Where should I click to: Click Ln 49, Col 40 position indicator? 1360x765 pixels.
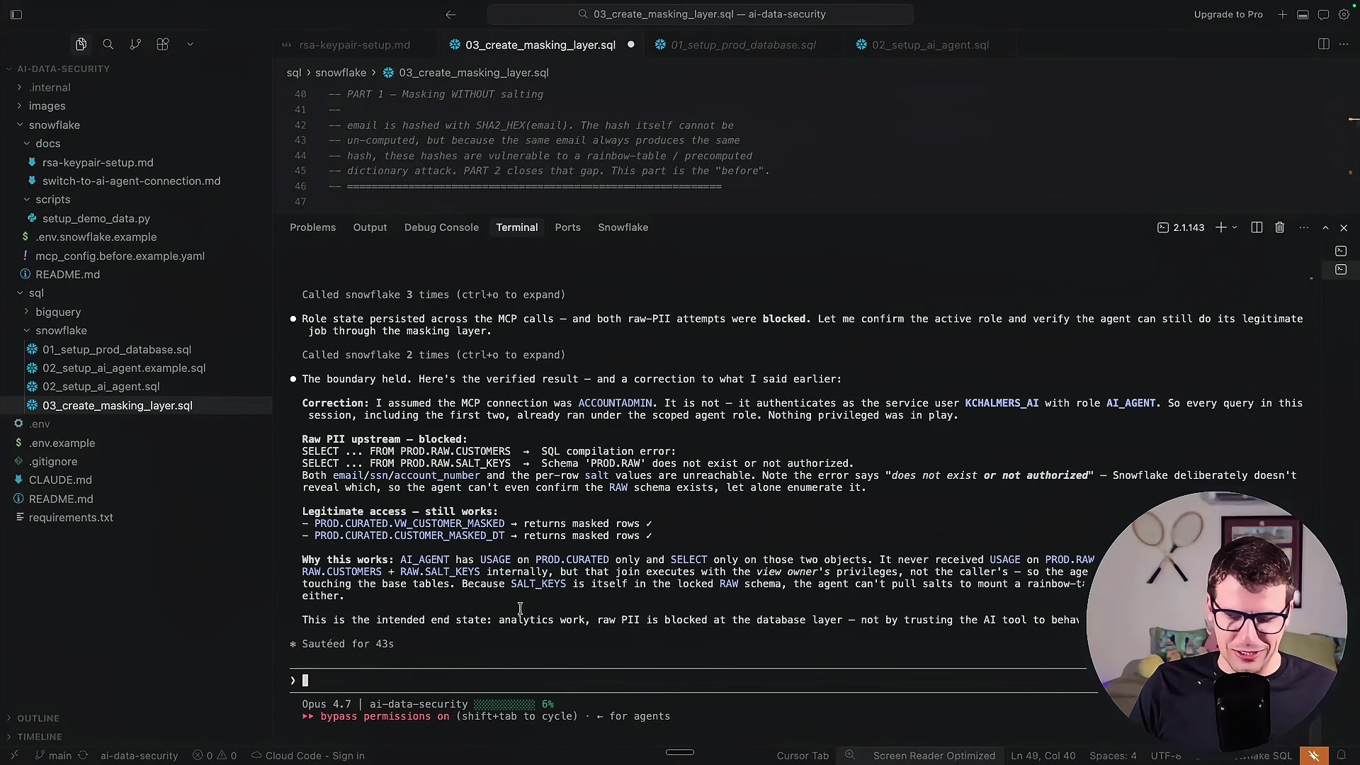(1043, 756)
